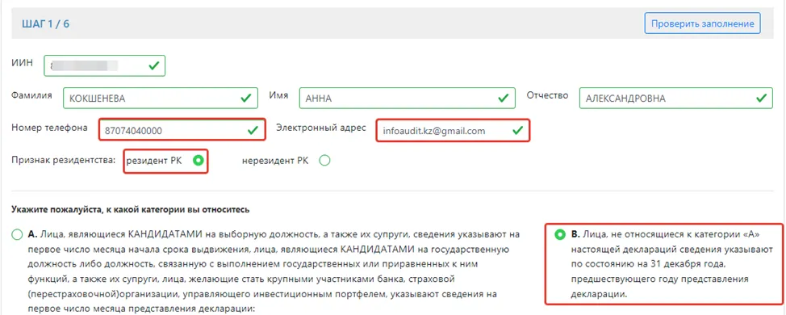Click the email field infoaudit.kz@gmail.com
This screenshot has width=786, height=315.
point(453,130)
